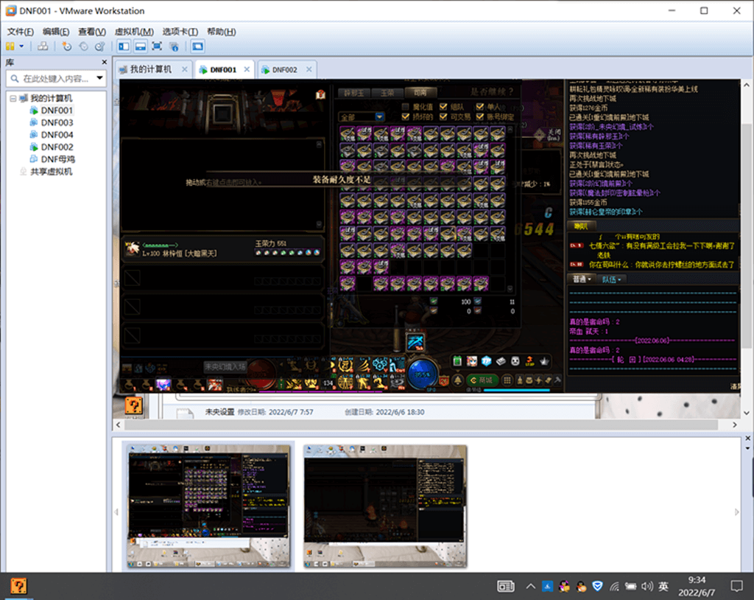Screen dimensions: 754x600
Task: Toggle the 可交易 checkbox in inventory
Action: (x=443, y=116)
